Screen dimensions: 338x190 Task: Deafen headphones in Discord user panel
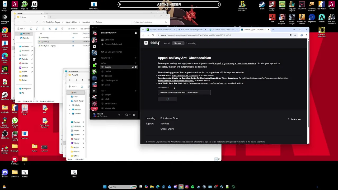(x=126, y=115)
